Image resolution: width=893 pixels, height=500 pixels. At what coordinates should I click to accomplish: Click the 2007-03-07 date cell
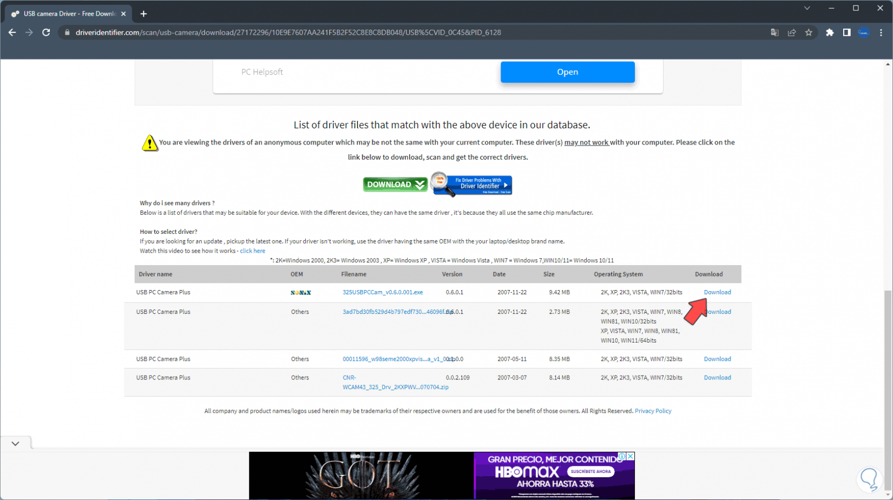(x=512, y=378)
